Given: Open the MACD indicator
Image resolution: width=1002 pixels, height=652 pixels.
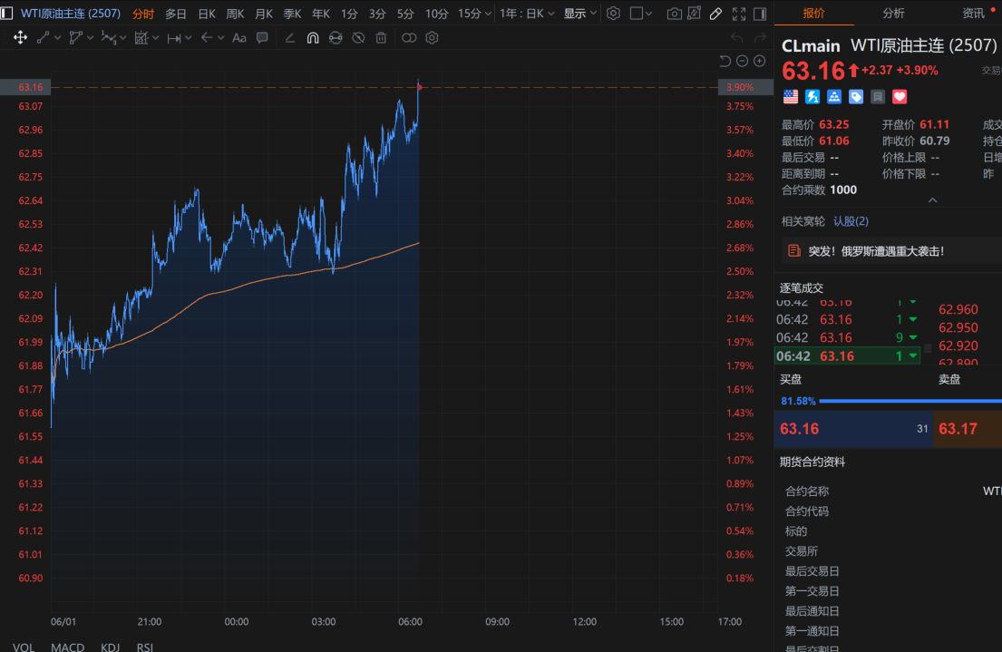Looking at the screenshot, I should click(67, 647).
